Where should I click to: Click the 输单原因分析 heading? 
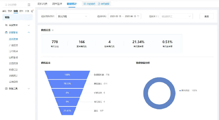(x=143, y=63)
